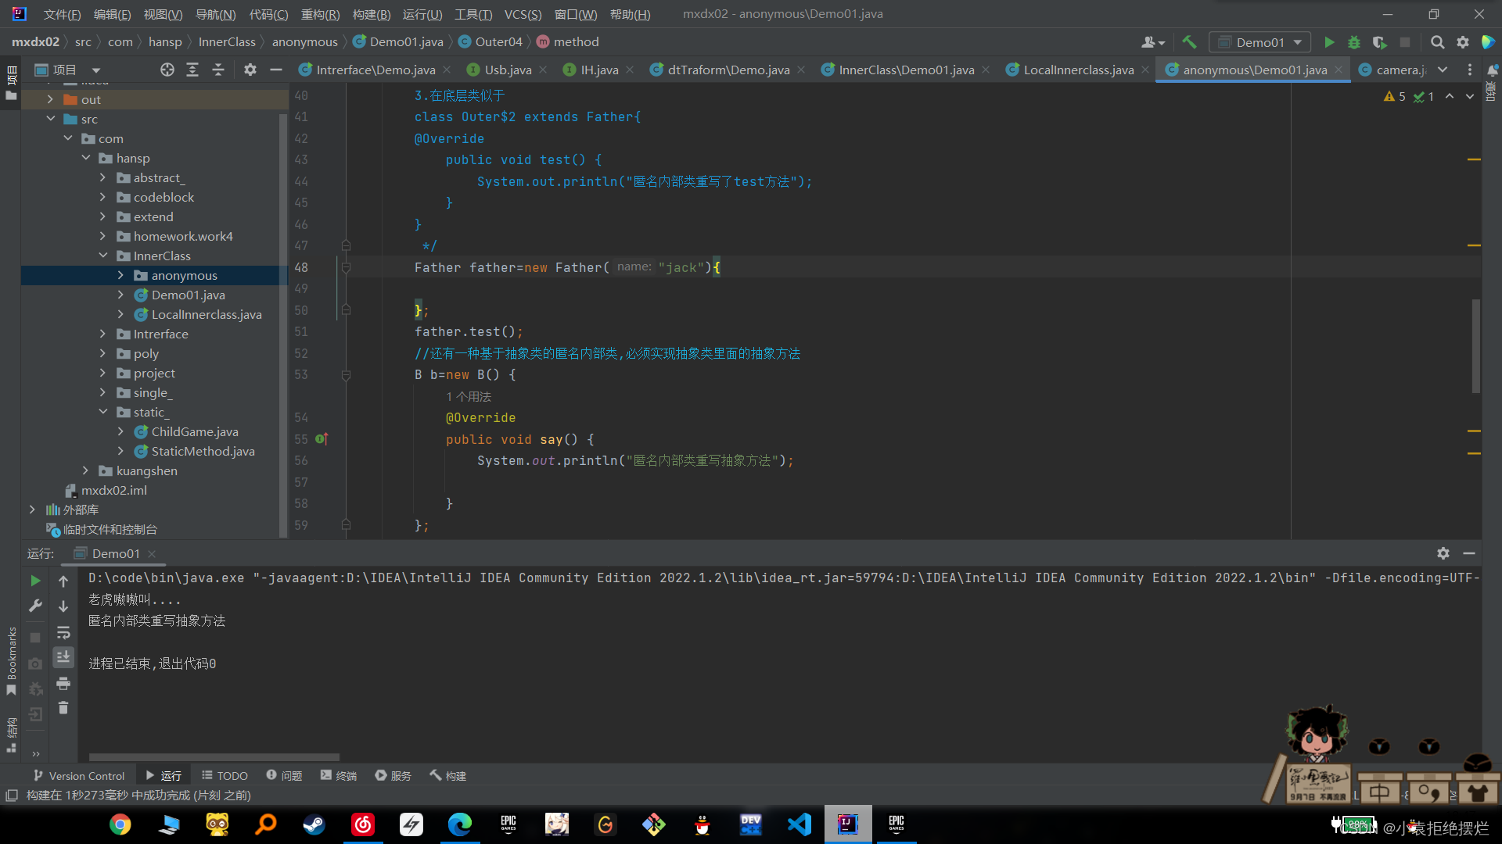Fold the anonymous class at line 48
The width and height of the screenshot is (1502, 844).
(x=346, y=267)
